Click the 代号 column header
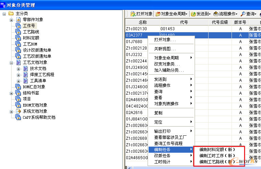The width and height of the screenshot is (261, 169). click(x=183, y=22)
